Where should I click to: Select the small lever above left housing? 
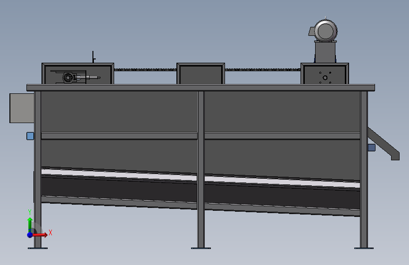[94, 57]
